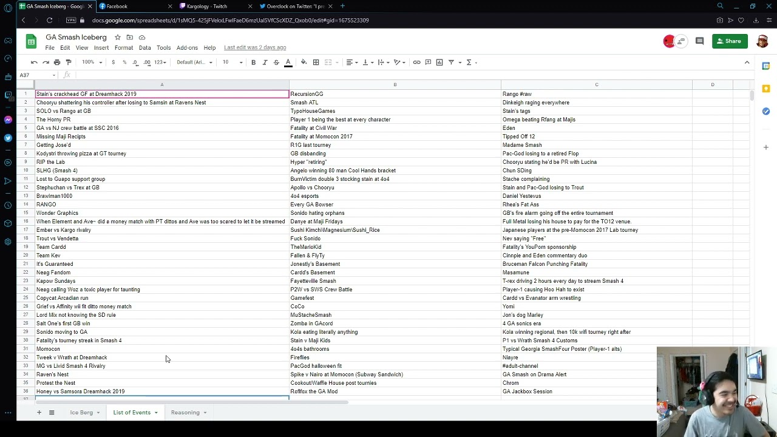This screenshot has height=437, width=777.
Task: Insert a comment from the toolbar
Action: click(428, 62)
